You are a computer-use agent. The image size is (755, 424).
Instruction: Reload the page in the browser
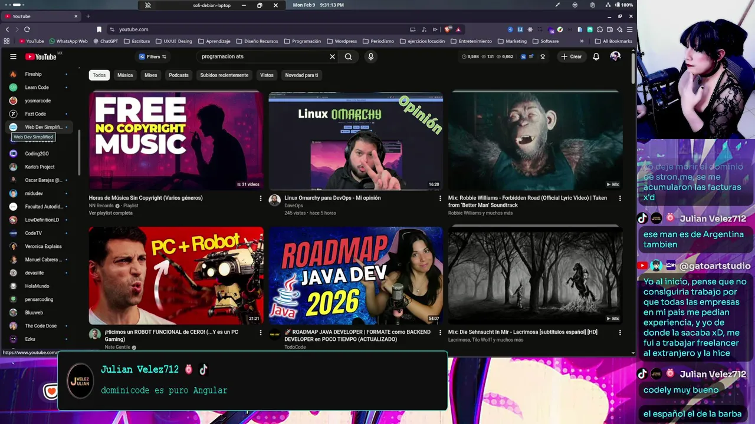point(27,29)
